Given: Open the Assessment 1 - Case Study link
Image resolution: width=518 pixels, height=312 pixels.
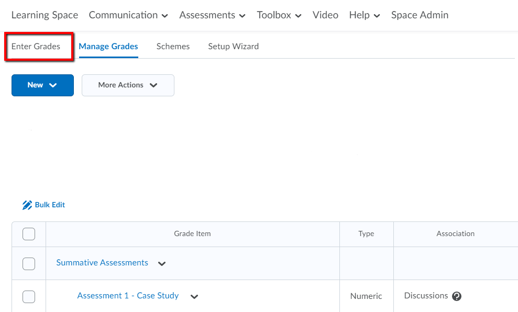Looking at the screenshot, I should pos(128,296).
